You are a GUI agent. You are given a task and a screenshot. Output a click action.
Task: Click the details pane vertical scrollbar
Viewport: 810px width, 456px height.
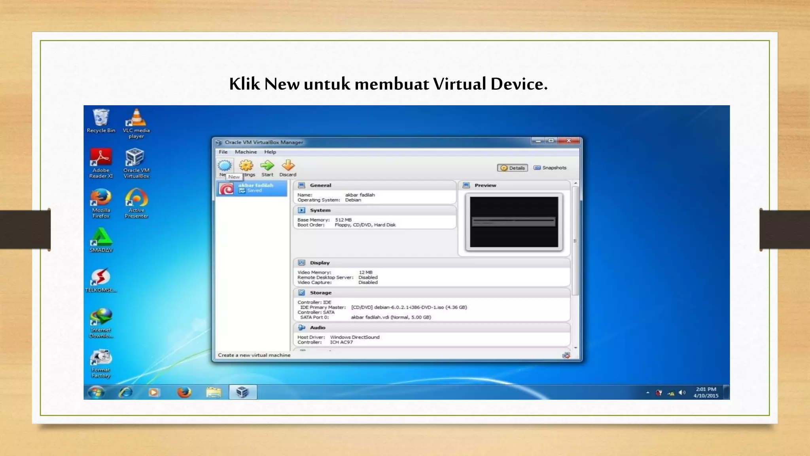575,241
